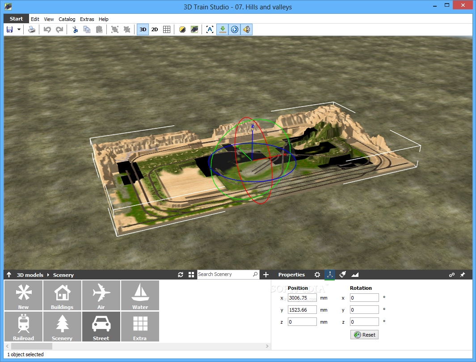This screenshot has width=476, height=362.
Task: Open the paint bucket properties tab
Action: click(x=342, y=275)
